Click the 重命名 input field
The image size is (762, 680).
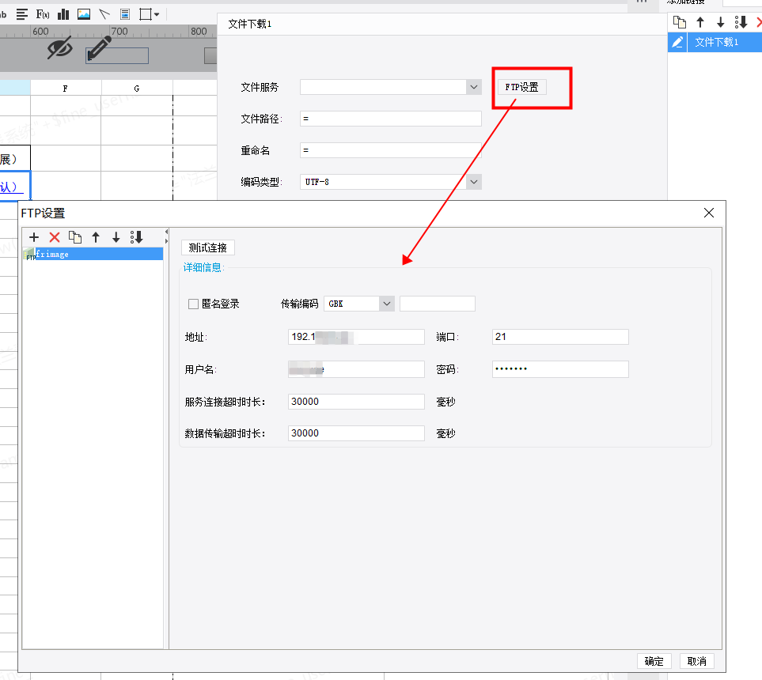(x=391, y=150)
